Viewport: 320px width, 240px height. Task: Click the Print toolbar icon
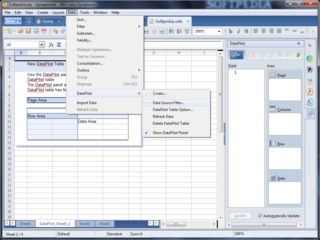(x=36, y=31)
